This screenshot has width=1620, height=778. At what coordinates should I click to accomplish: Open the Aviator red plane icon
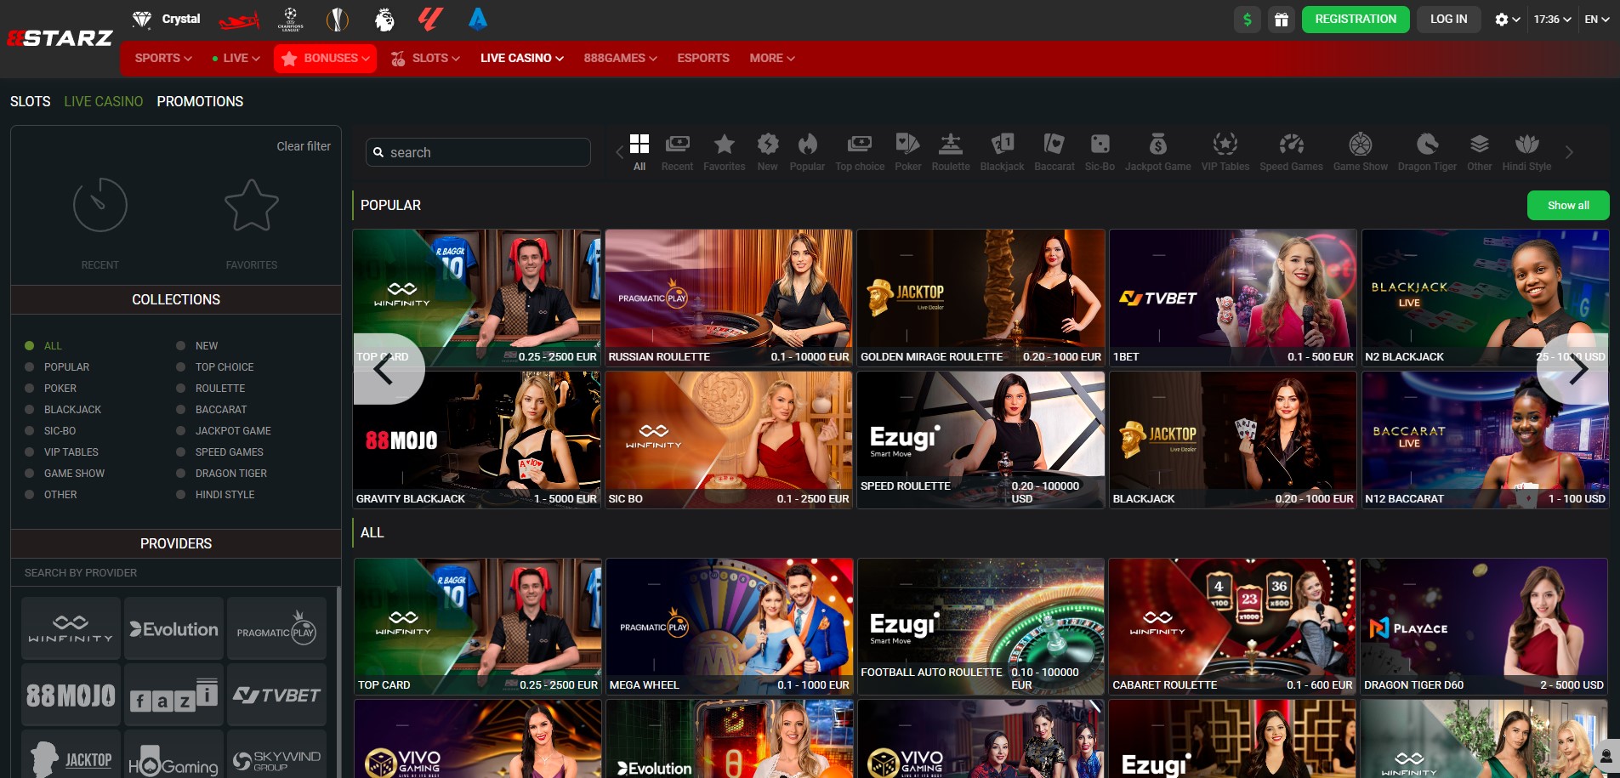click(239, 19)
